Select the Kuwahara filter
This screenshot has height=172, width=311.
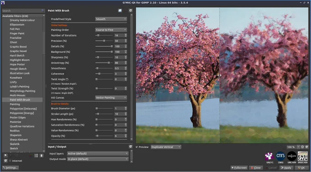point(16,78)
